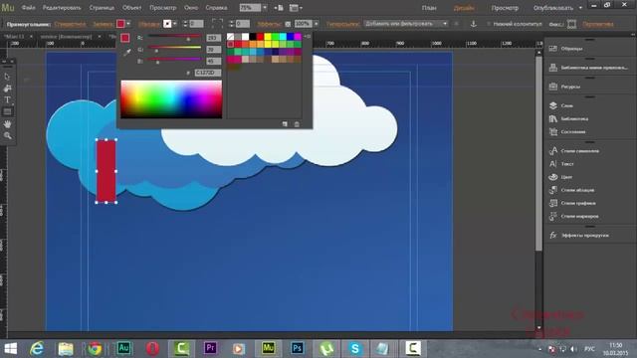The image size is (637, 358).
Task: Click the corner radius icon in control bar
Action: tap(217, 24)
